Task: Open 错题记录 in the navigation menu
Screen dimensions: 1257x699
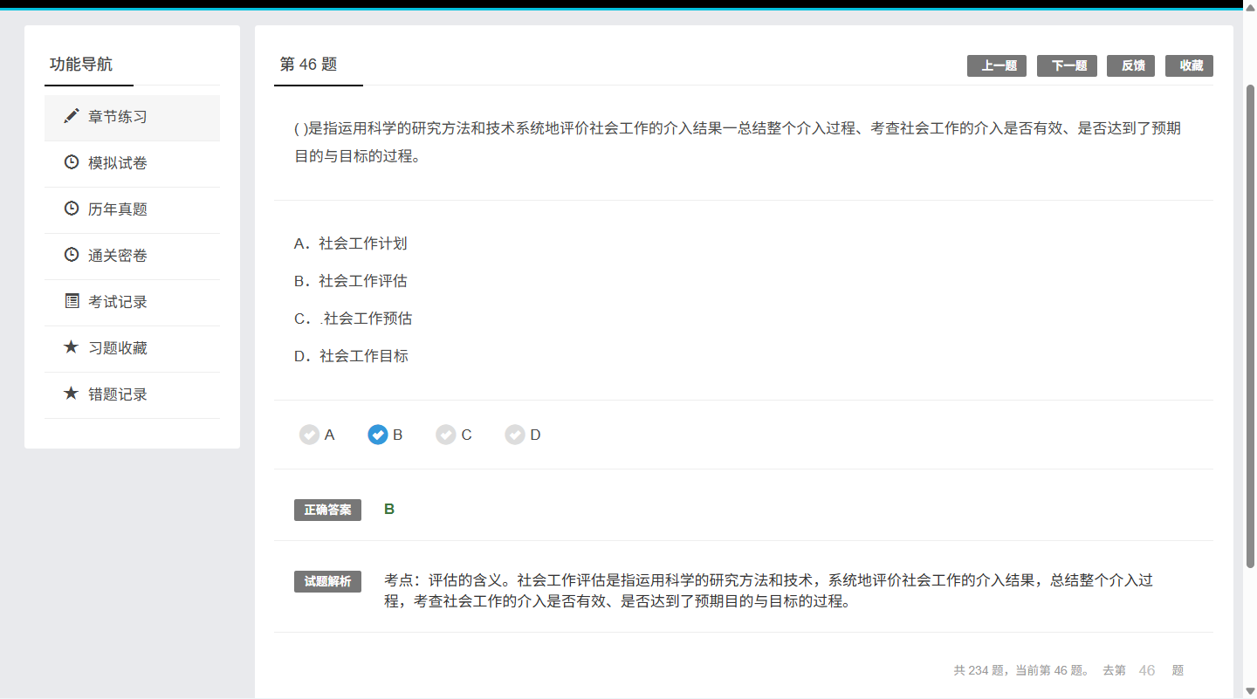Action: tap(118, 394)
